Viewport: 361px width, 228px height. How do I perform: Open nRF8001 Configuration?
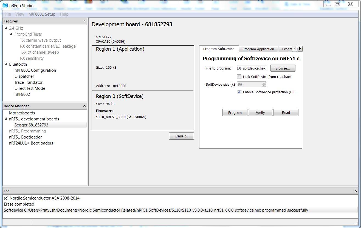coord(35,70)
